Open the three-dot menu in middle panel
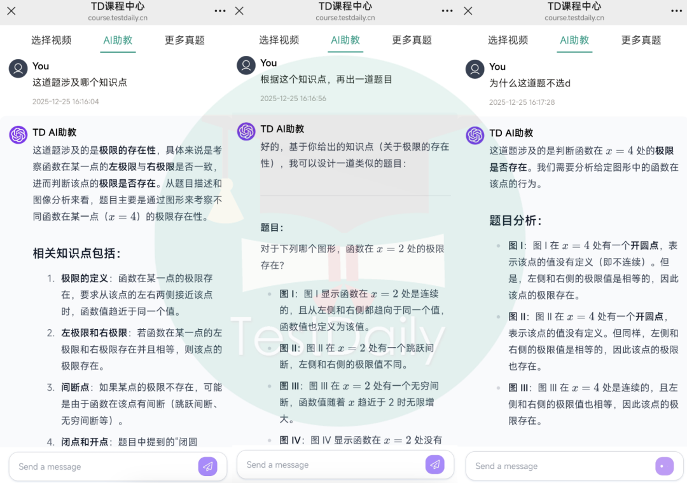This screenshot has width=687, height=483. pos(447,10)
